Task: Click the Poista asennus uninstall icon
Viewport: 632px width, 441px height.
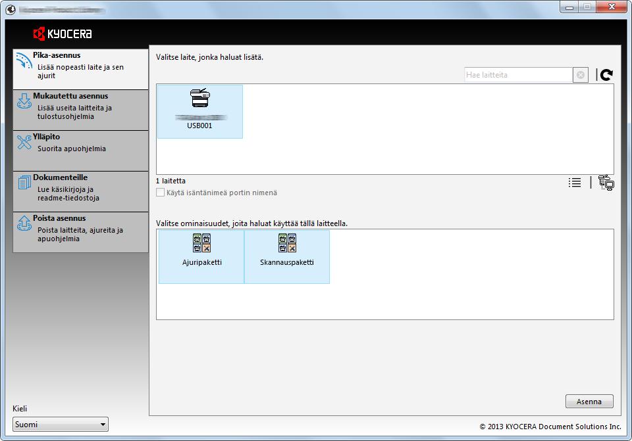Action: (x=24, y=223)
